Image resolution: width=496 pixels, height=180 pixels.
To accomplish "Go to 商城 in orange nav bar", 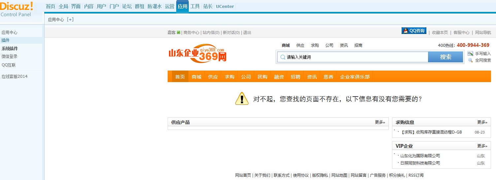I will pyautogui.click(x=196, y=76).
